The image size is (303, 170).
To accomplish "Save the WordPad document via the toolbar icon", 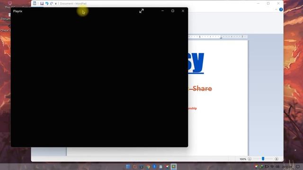I will [42, 3].
